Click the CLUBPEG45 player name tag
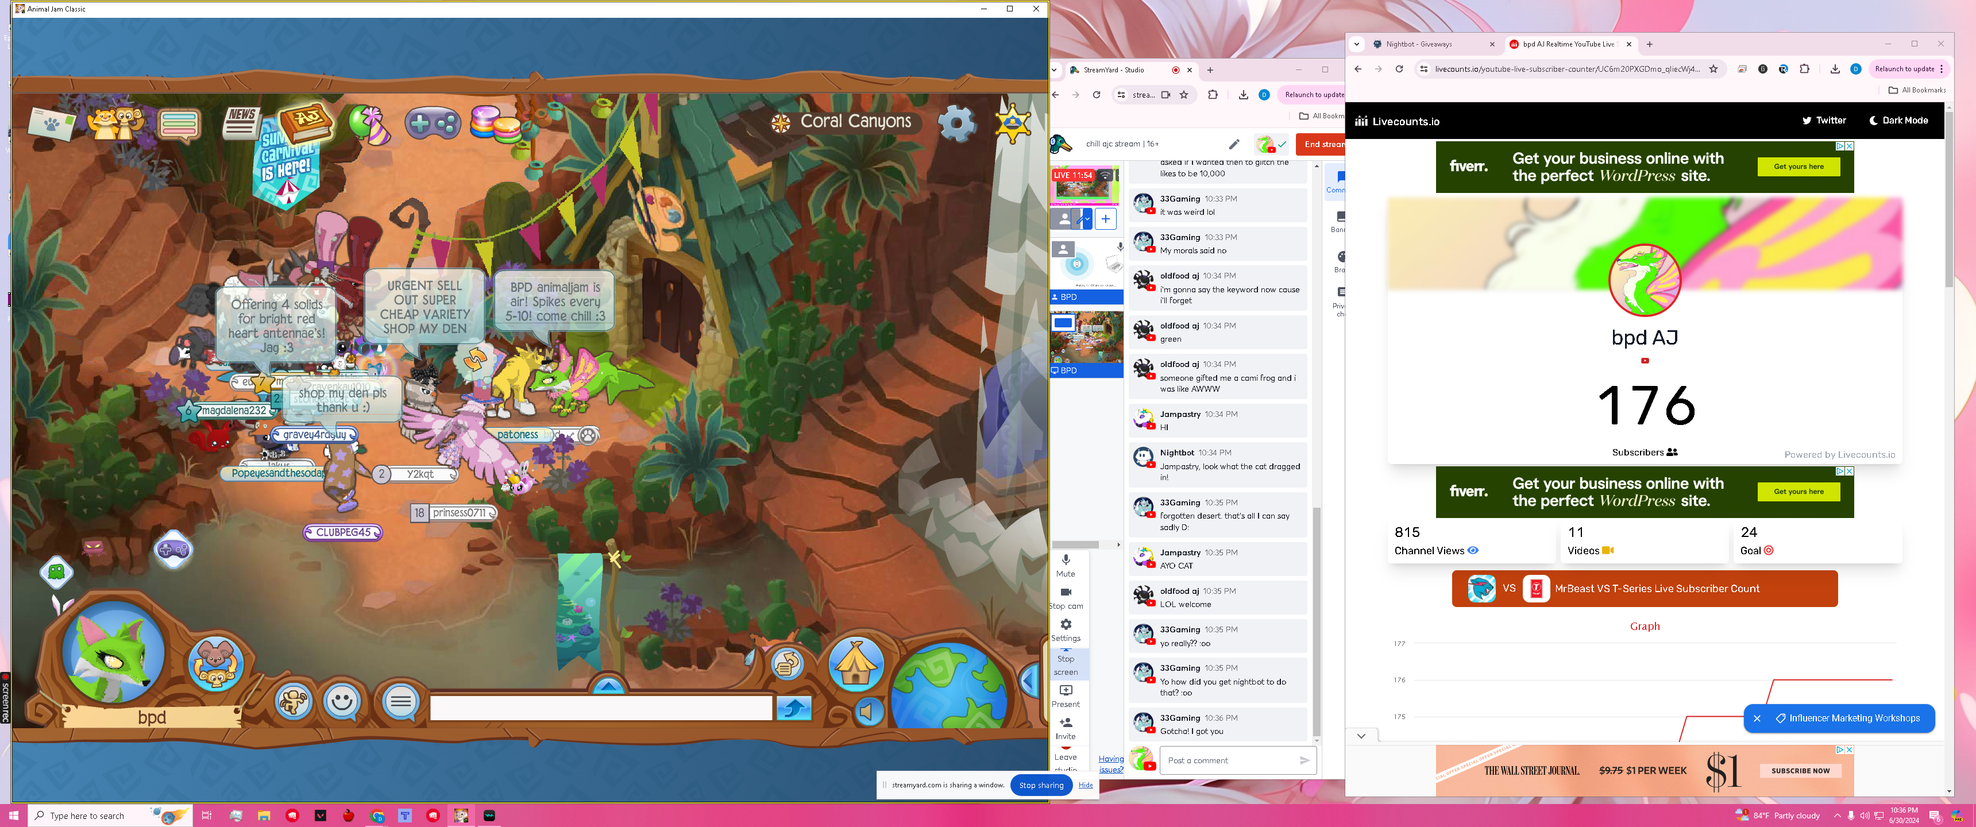Image resolution: width=1976 pixels, height=827 pixels. tap(343, 532)
